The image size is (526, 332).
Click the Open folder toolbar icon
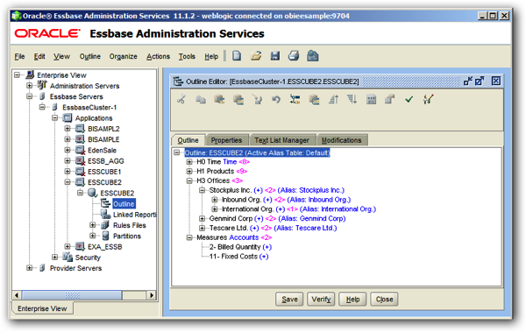[x=256, y=56]
